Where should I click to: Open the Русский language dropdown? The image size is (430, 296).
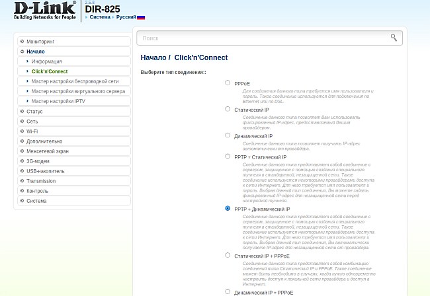(126, 17)
